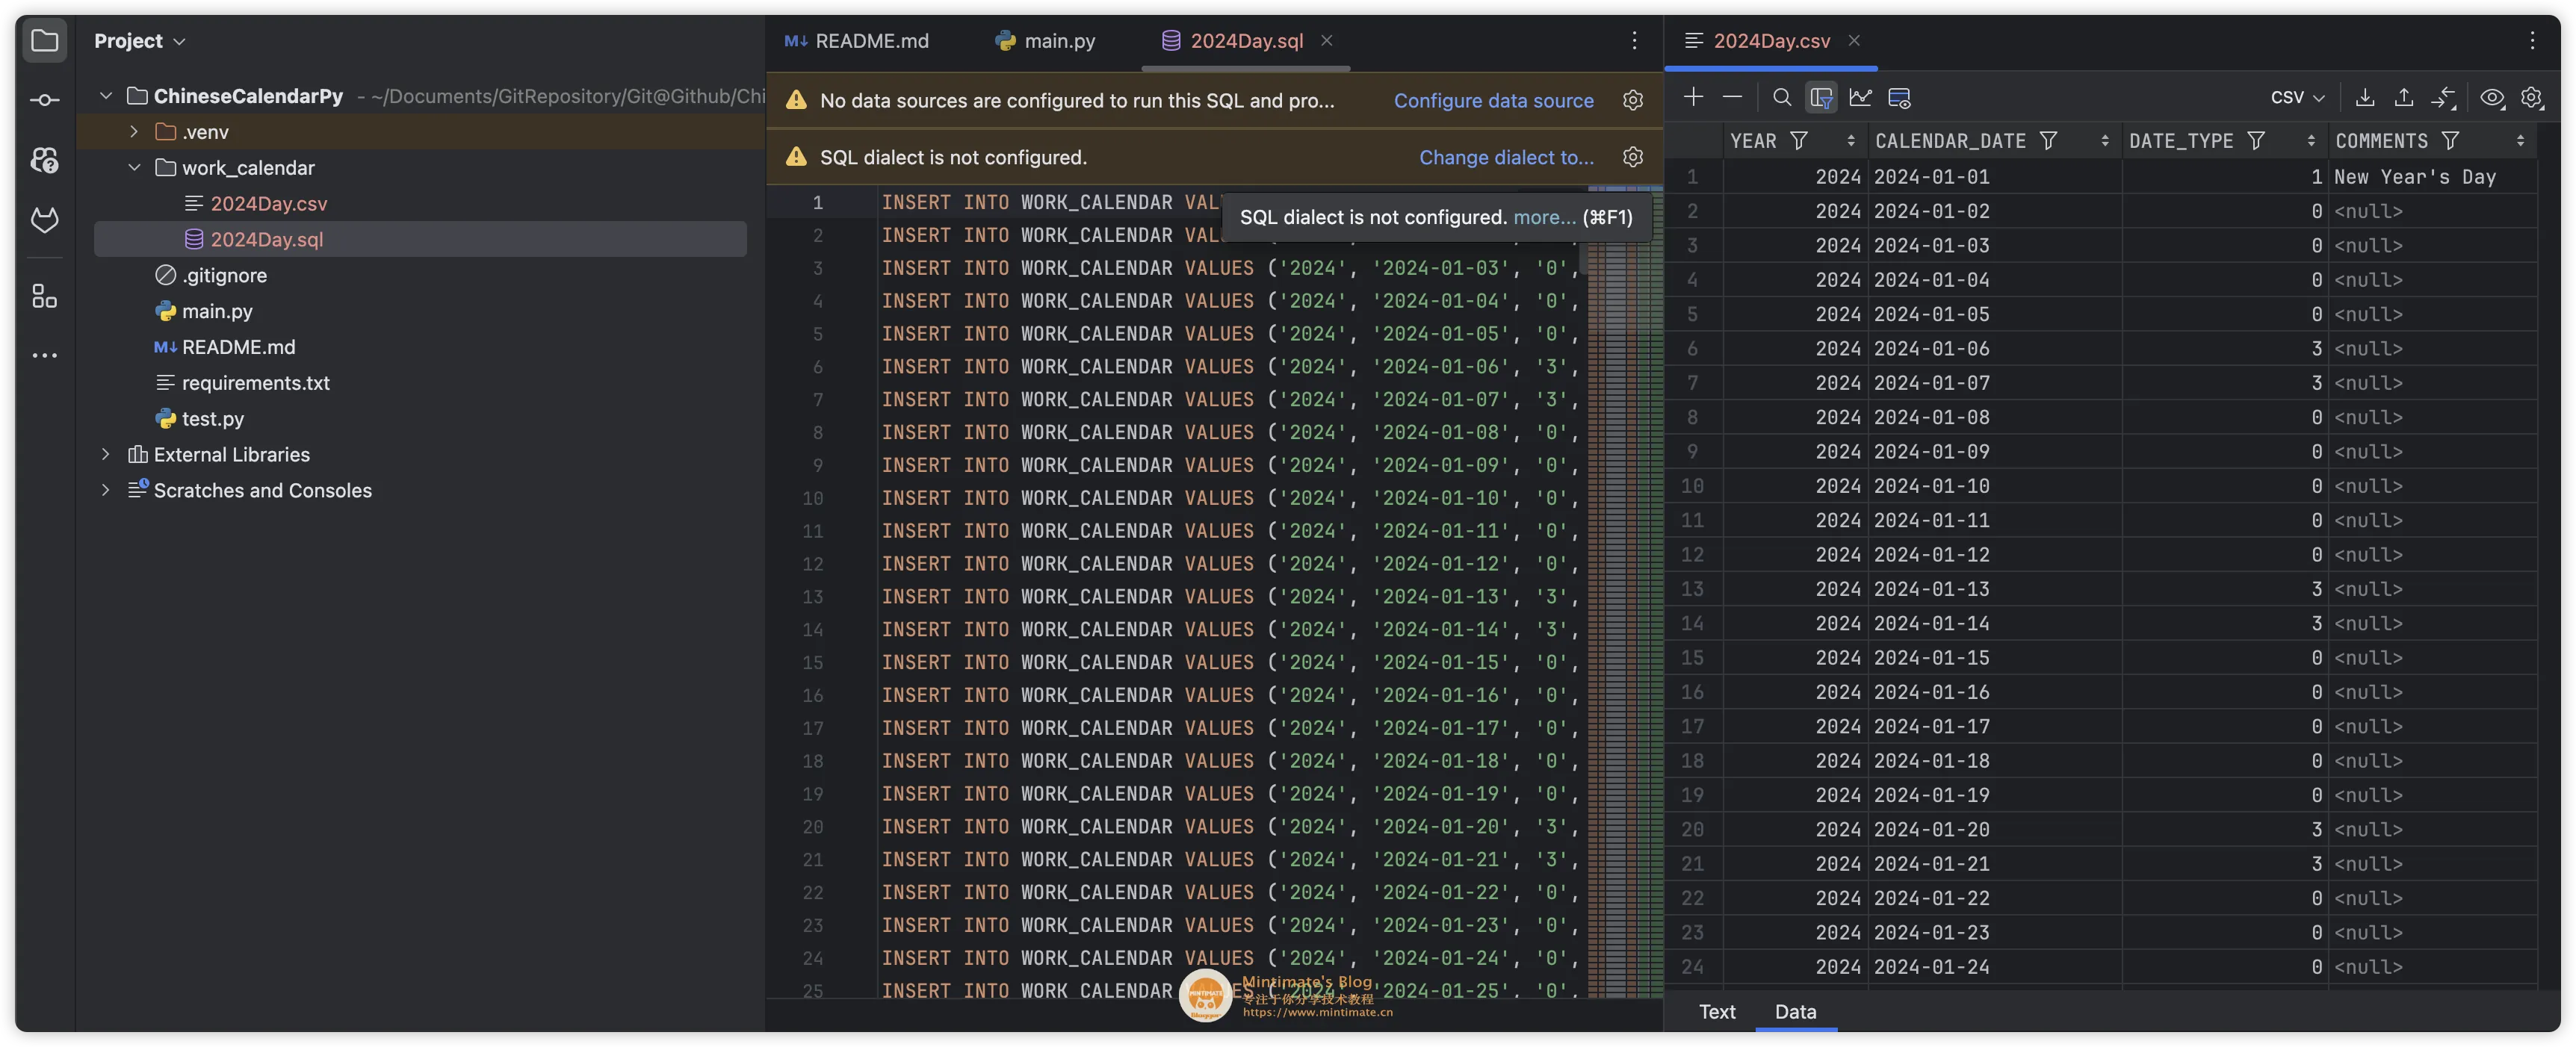
Task: Open the Python Packages tool window icon
Action: (x=44, y=160)
